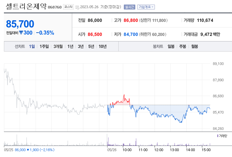Click the volume value 110,674
Screen dimensions: 232x157
(x=205, y=20)
